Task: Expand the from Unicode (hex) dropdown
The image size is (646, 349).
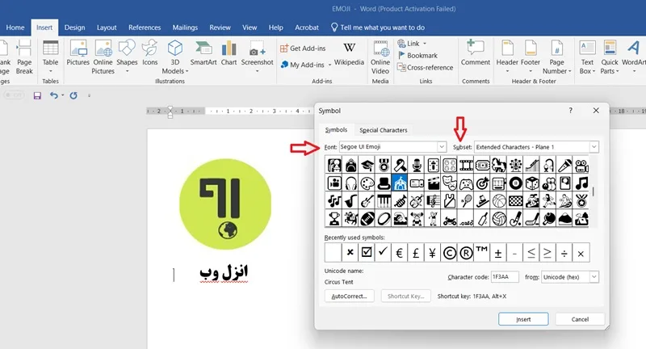Action: point(594,277)
